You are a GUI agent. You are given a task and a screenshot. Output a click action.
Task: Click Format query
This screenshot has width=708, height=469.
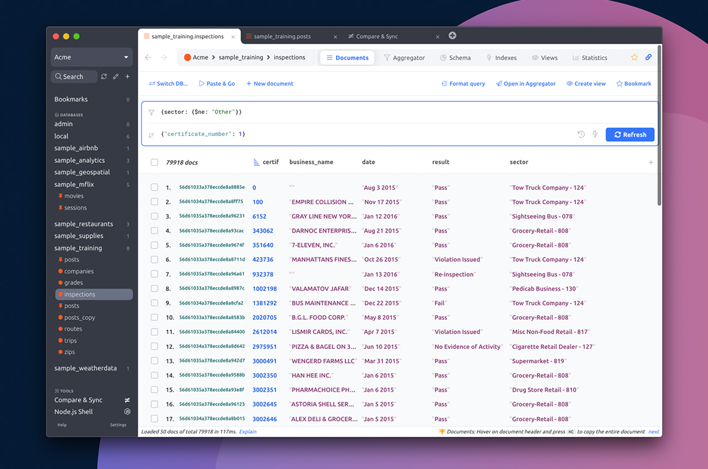[x=464, y=84]
